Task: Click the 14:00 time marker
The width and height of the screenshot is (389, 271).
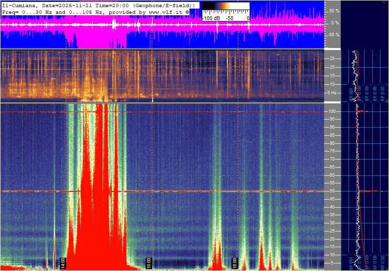Action: click(63, 262)
